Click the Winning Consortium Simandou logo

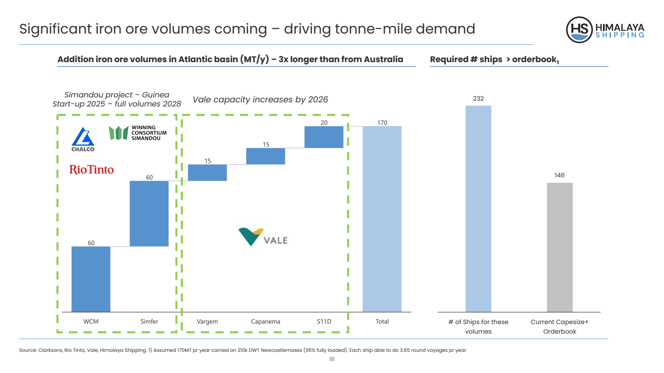[x=138, y=133]
